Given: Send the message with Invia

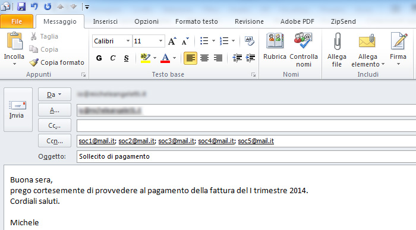Looking at the screenshot, I should 18,109.
